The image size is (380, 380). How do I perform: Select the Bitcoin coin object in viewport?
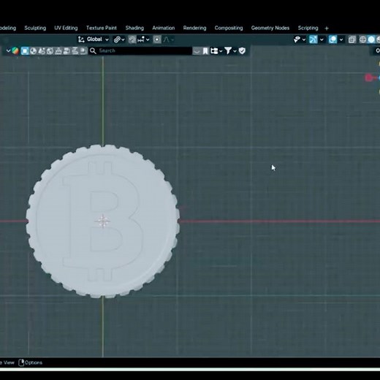[103, 221]
